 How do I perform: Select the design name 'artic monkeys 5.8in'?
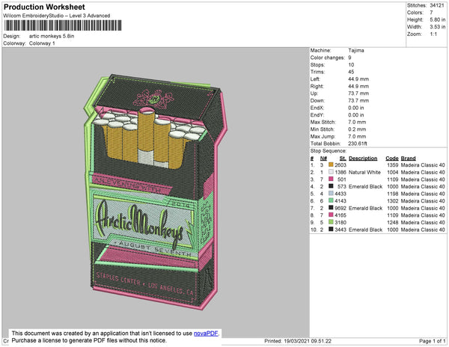pyautogui.click(x=52, y=36)
